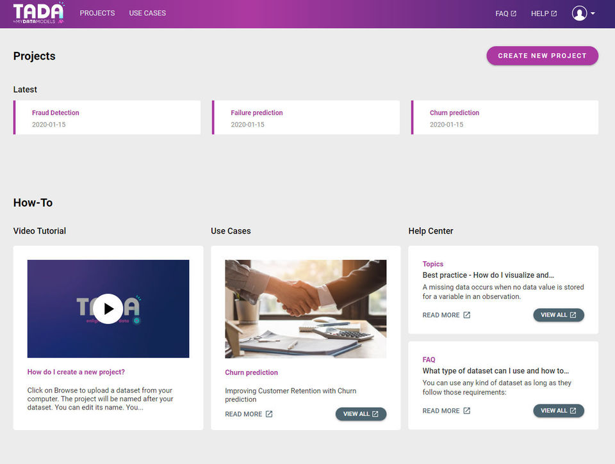Click 'What type of dataset can I use' title
Screen dimensions: 615x464
coord(496,371)
